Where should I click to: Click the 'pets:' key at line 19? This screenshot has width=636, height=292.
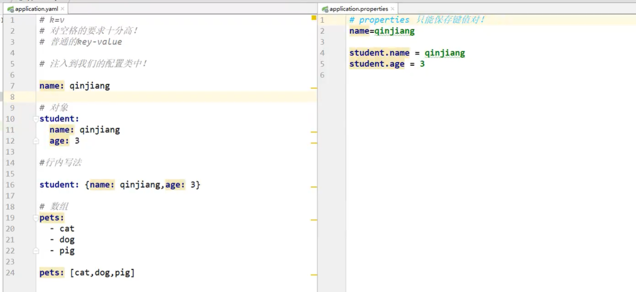click(x=52, y=218)
